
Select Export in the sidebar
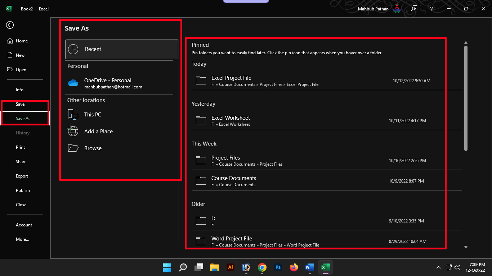(x=22, y=176)
